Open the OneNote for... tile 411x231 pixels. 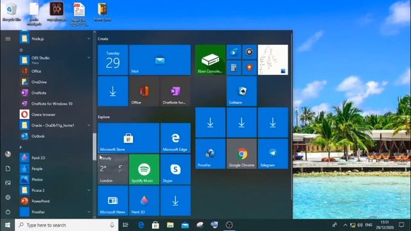coord(175,91)
